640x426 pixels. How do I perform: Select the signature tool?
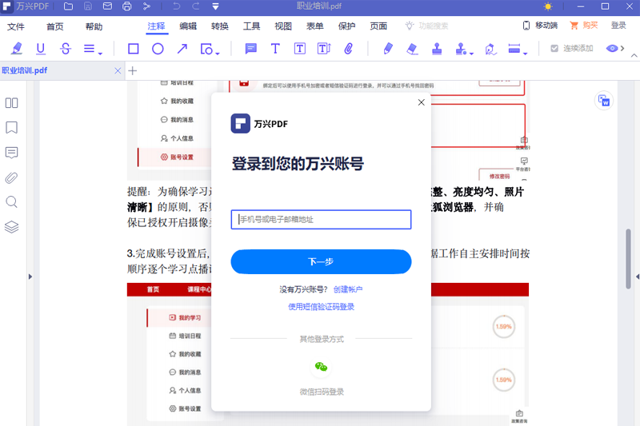click(490, 50)
